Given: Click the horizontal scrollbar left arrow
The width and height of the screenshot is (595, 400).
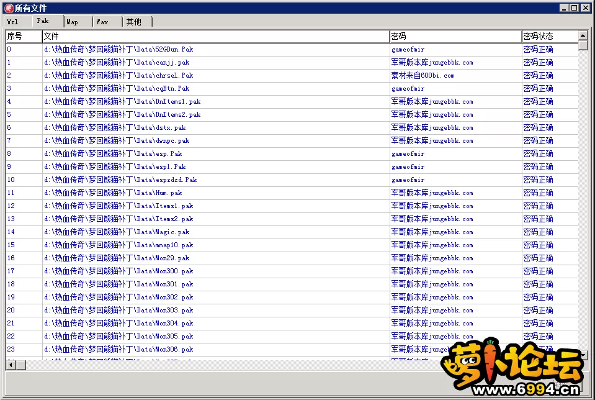Looking at the screenshot, I should [11, 365].
